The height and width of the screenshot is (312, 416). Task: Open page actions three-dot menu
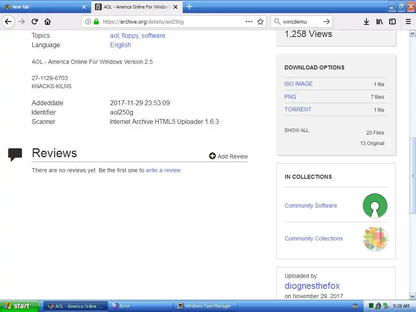tap(249, 22)
